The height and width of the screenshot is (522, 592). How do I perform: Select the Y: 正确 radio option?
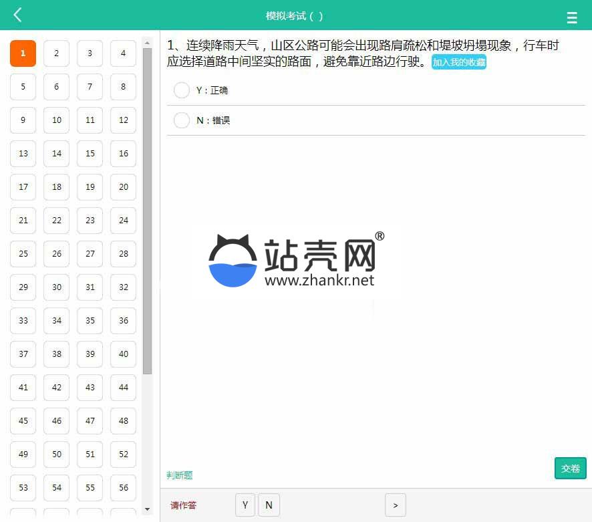click(x=182, y=90)
